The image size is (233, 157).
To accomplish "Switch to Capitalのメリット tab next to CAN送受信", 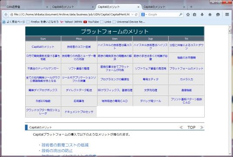I will (73, 7).
